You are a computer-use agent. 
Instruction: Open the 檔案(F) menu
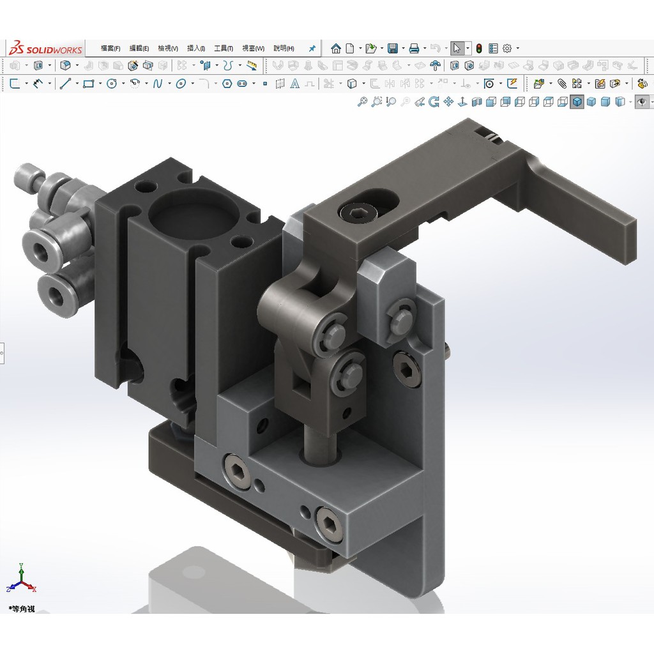(110, 49)
